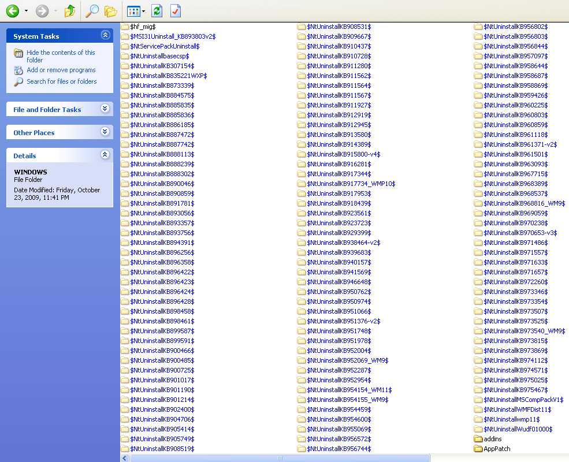This screenshot has height=462, width=569.
Task: Open the Views dropdown arrow
Action: point(143,10)
